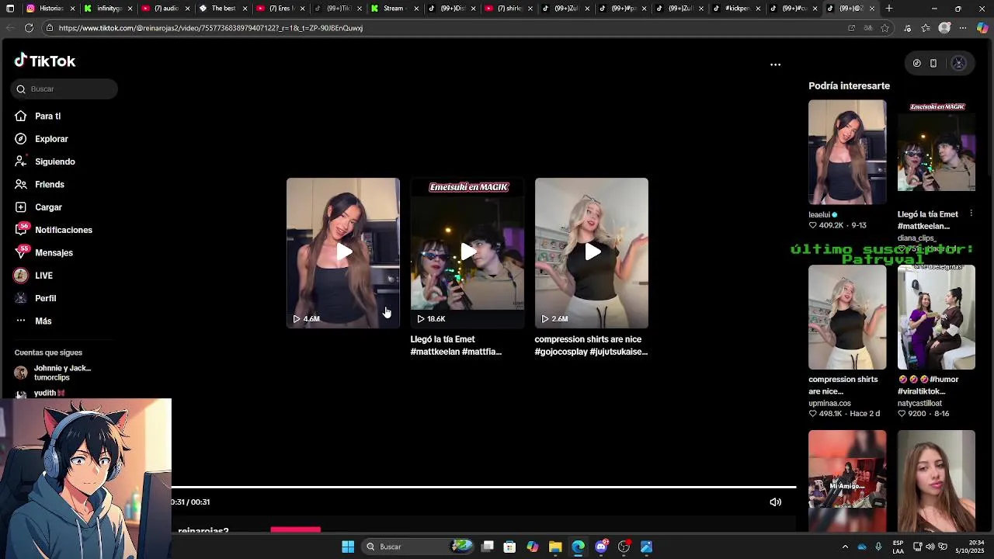This screenshot has height=559, width=994.
Task: Open the Para ti home feed
Action: [47, 116]
